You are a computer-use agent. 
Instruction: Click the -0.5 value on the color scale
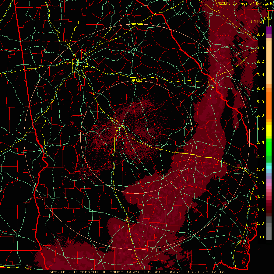(x=259, y=210)
